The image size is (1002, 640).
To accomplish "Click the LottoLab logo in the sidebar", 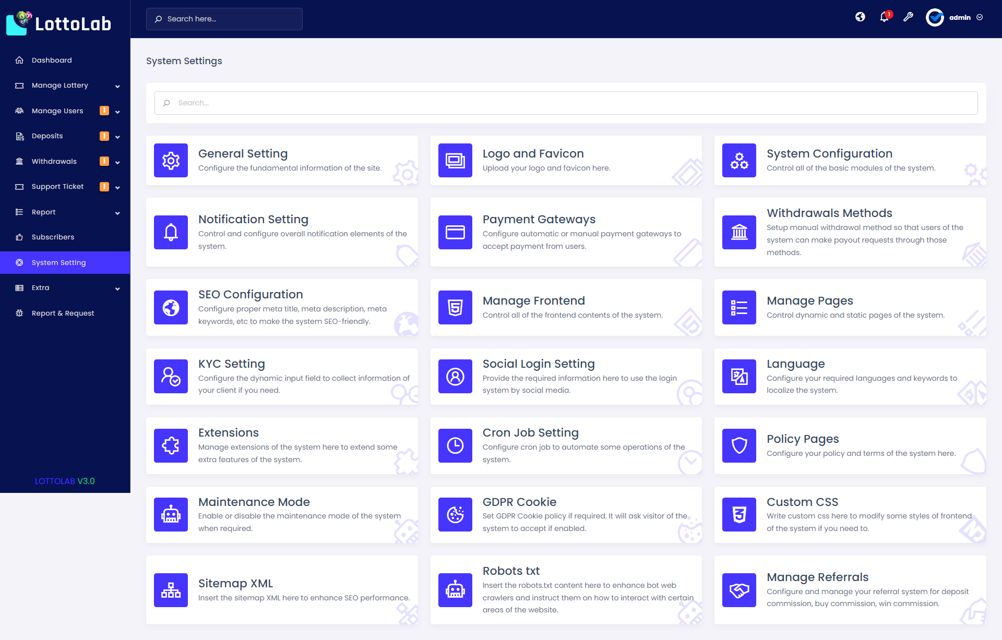I will tap(58, 23).
